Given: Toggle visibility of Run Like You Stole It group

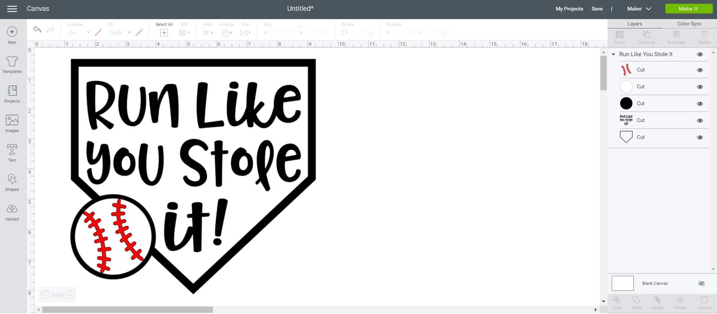Looking at the screenshot, I should (700, 54).
